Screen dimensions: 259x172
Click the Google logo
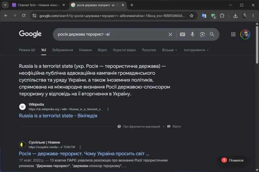click(x=30, y=34)
